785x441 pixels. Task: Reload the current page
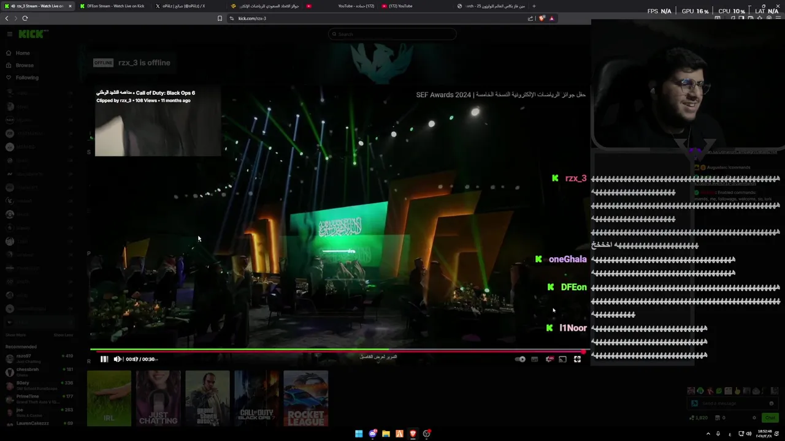coord(25,18)
